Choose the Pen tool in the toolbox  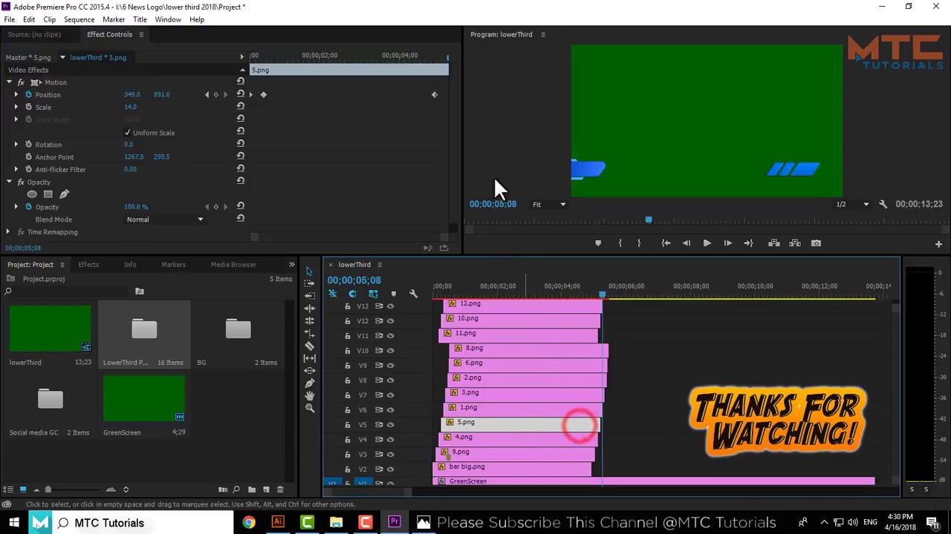[310, 383]
